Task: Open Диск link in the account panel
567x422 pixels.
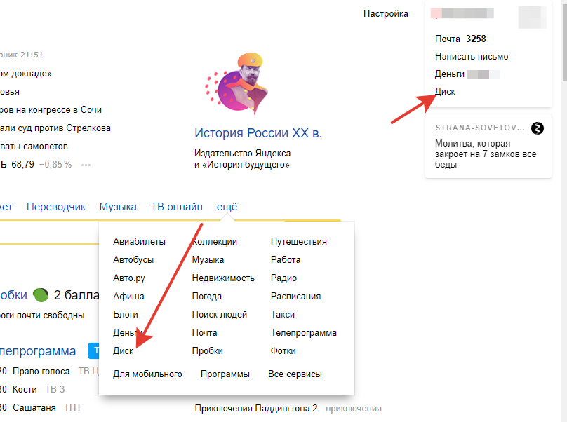Action: pos(445,91)
